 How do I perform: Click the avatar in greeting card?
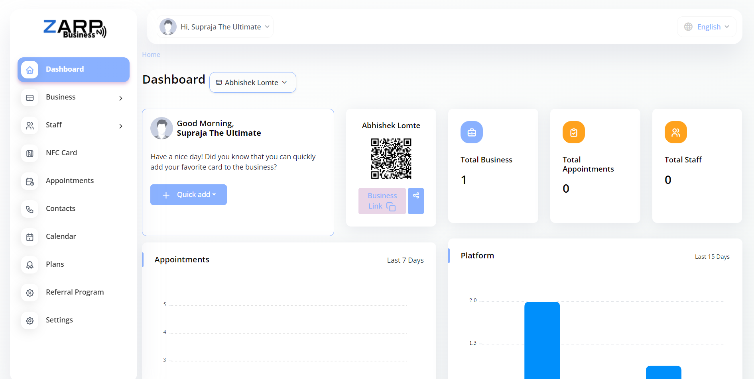point(161,128)
